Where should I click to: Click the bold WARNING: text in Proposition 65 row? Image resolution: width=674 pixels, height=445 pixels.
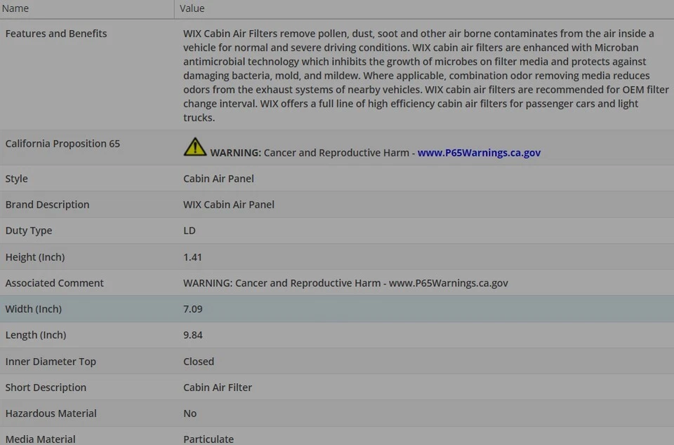pos(236,153)
